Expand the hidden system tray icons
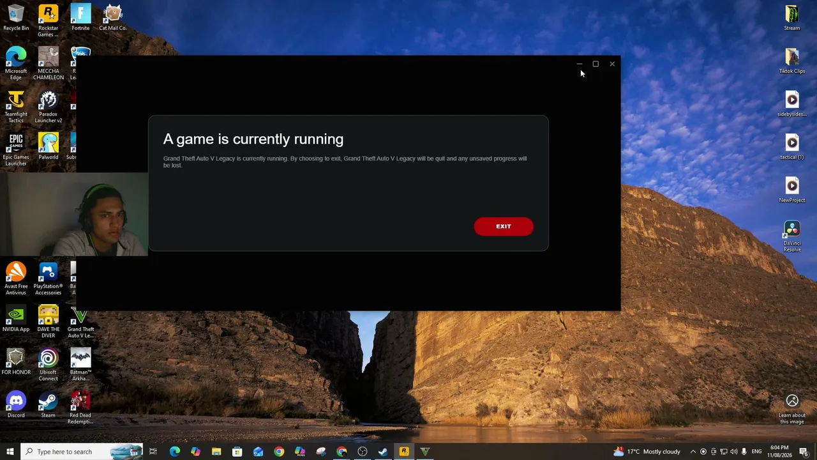817x460 pixels. coord(693,452)
